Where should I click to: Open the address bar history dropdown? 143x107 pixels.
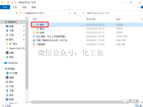click(x=70, y=13)
